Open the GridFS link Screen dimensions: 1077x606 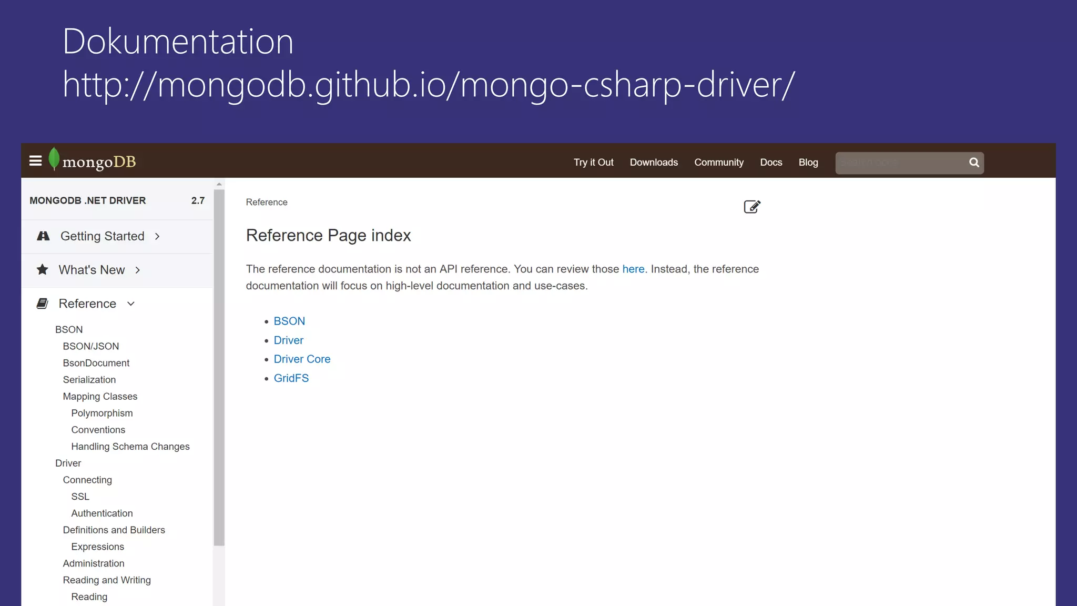(x=291, y=378)
